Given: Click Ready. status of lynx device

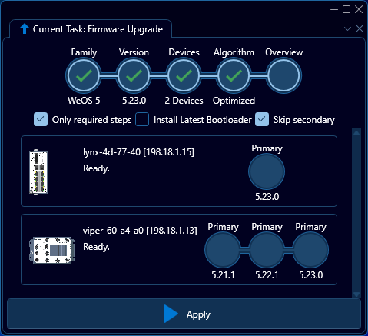Looking at the screenshot, I should (96, 168).
